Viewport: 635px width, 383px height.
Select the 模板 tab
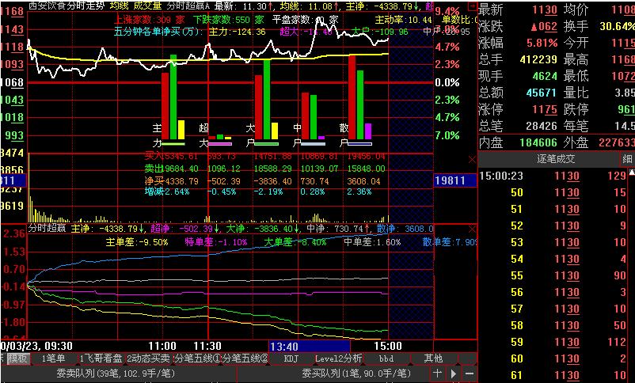pos(18,358)
